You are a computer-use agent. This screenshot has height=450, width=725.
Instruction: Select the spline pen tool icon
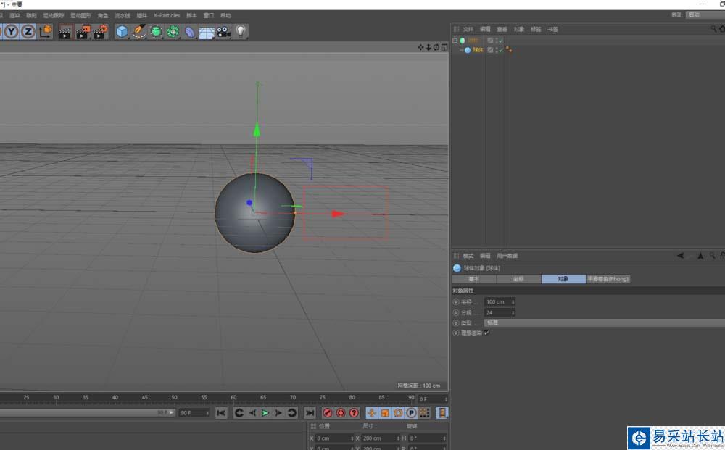pos(138,31)
